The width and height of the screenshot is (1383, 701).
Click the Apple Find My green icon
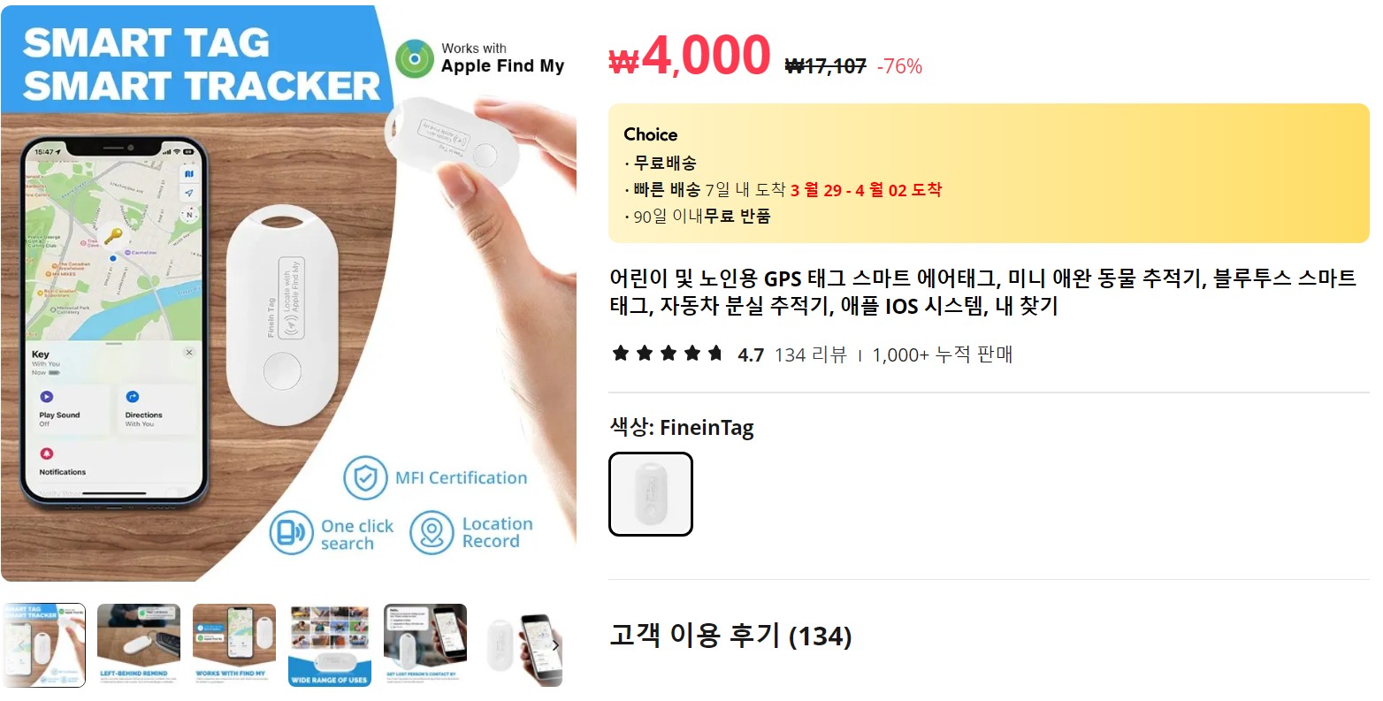click(x=414, y=58)
